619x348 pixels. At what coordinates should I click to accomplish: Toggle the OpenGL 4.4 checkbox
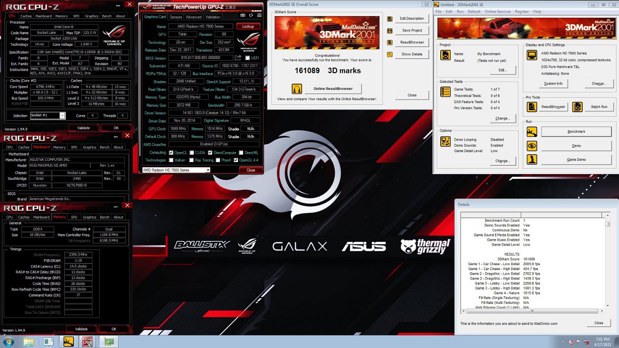(x=236, y=160)
